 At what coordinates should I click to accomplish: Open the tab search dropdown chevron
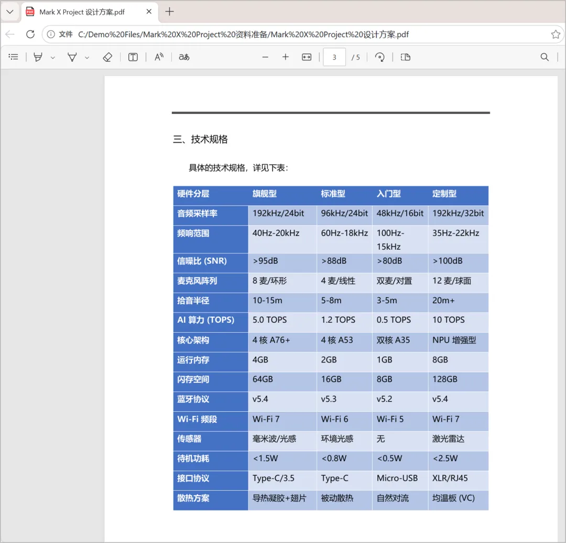click(x=10, y=12)
